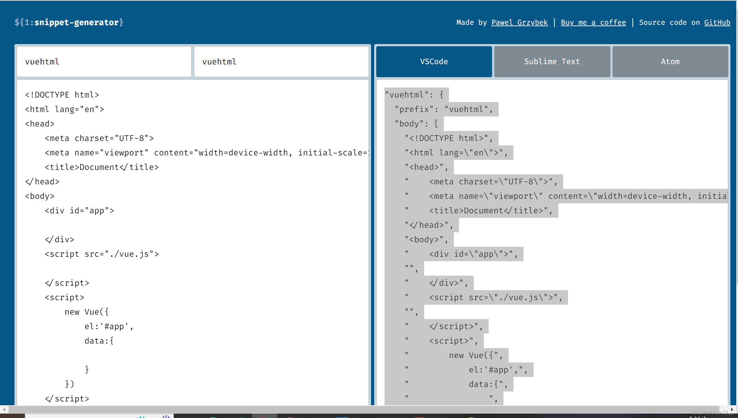Click the "prefix" line in generated output

[444, 109]
